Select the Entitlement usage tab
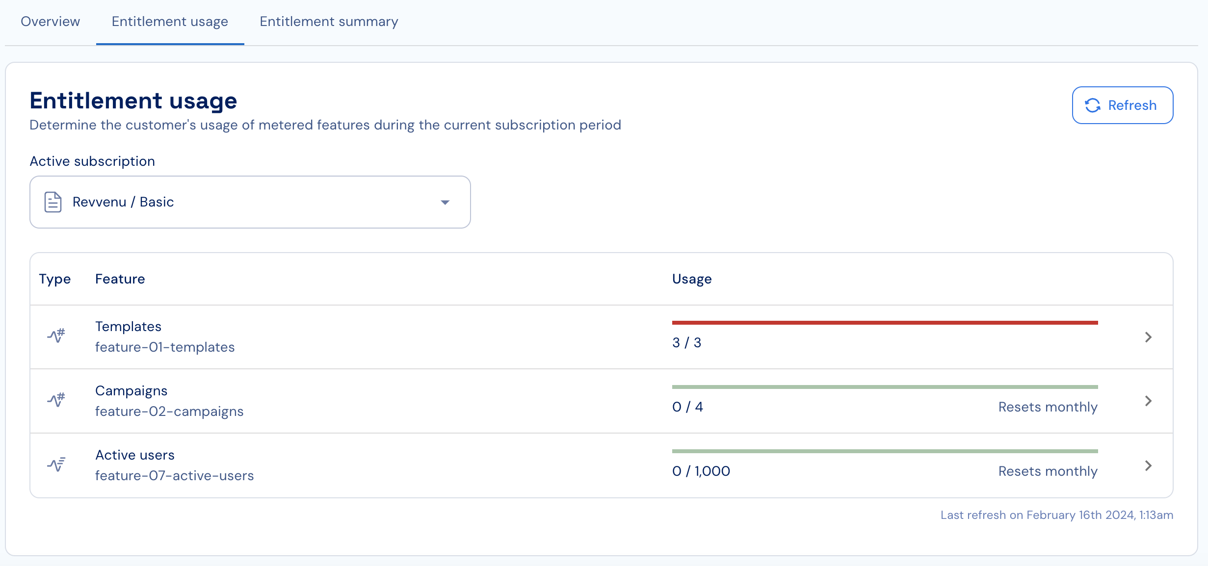Screen dimensions: 1208x566 (170, 22)
